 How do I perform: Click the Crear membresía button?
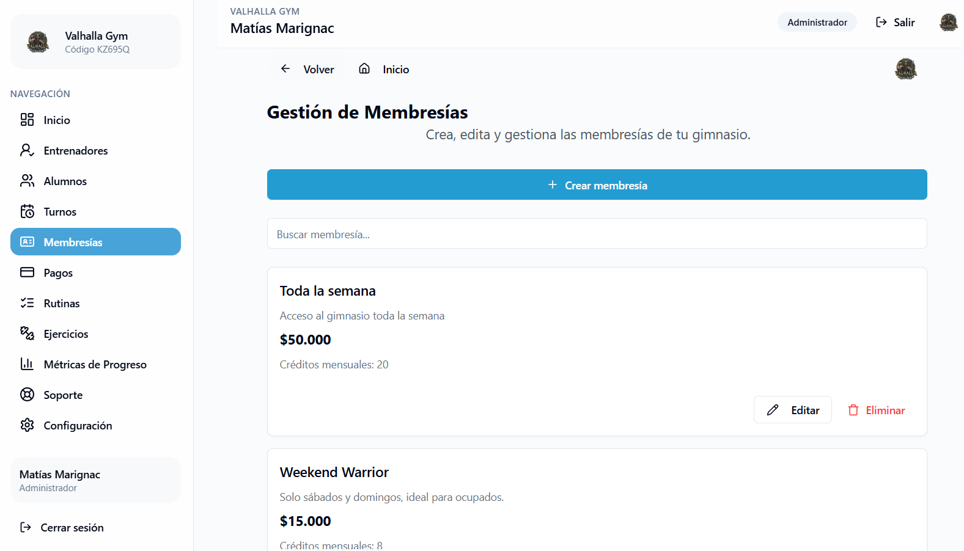click(x=597, y=184)
